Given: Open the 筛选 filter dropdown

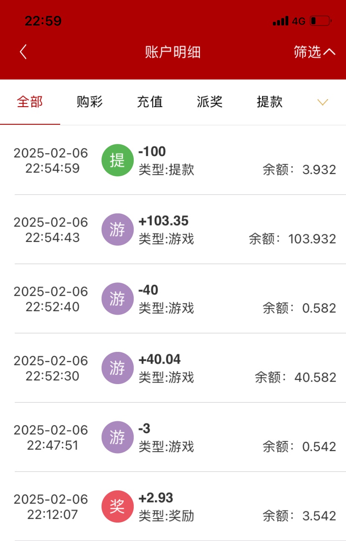Looking at the screenshot, I should point(314,52).
